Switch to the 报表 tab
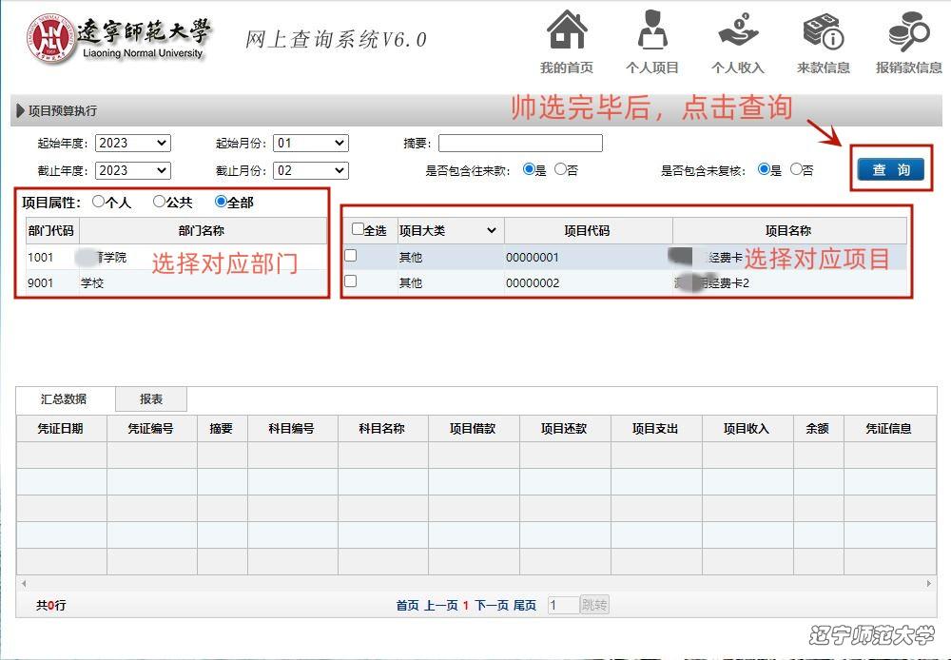The width and height of the screenshot is (951, 660). [x=150, y=399]
